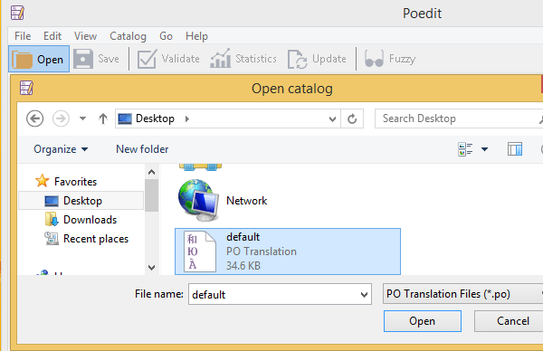The width and height of the screenshot is (543, 351).
Task: Click the Save floppy disk icon
Action: click(83, 59)
